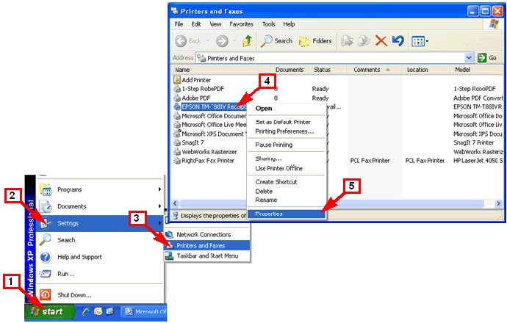Sort by the Comments column header
Viewport: 507px width, 323px height.
point(374,70)
